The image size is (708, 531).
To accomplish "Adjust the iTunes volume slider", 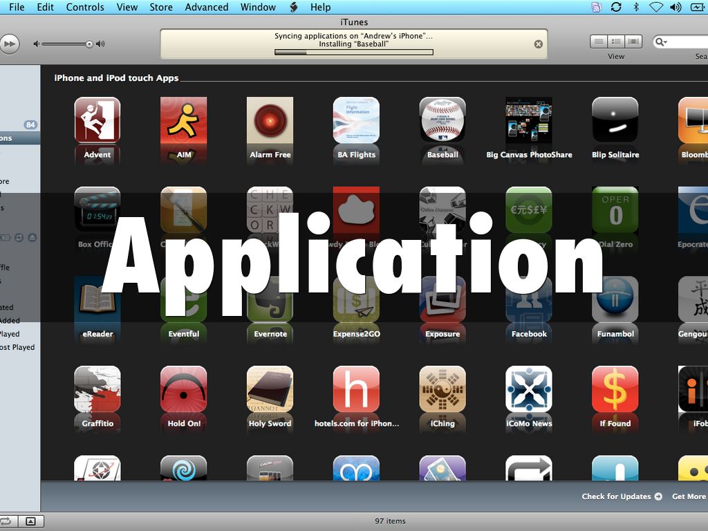I will click(x=89, y=44).
